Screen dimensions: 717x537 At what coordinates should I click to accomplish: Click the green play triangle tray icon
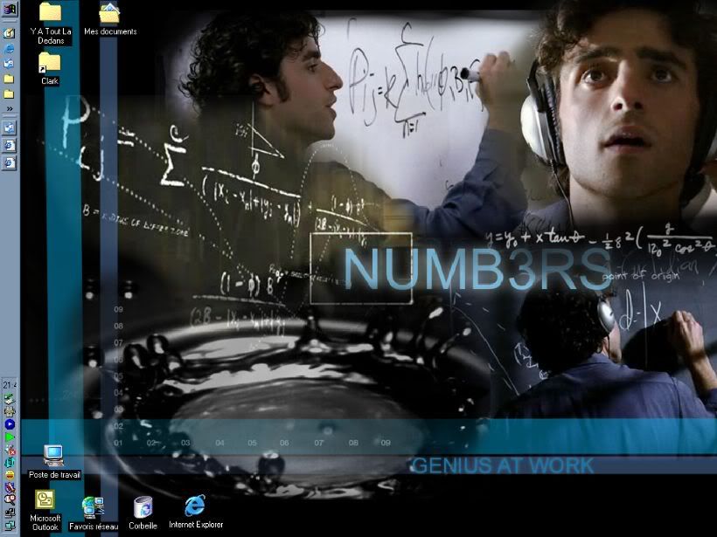(10, 437)
